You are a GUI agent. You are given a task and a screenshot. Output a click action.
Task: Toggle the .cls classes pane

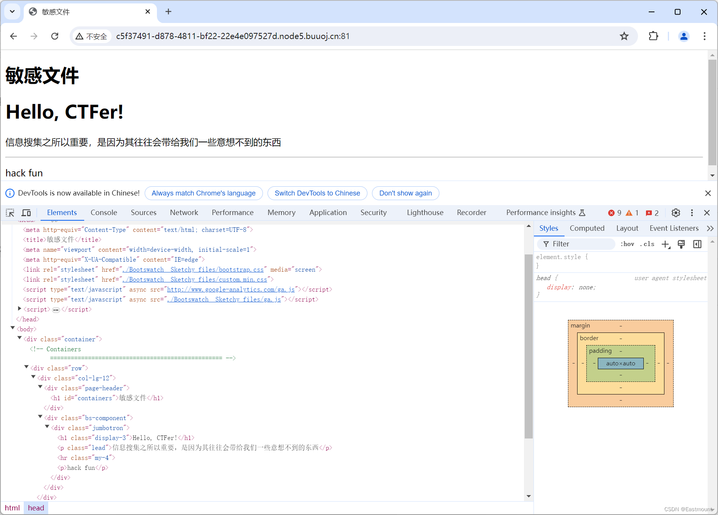pos(647,244)
